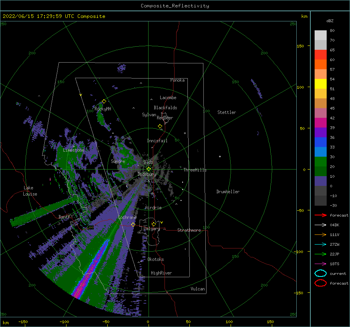Viewport: 350px width, 327px height.
Task: Click the Didsbury label
Action: 147,174
